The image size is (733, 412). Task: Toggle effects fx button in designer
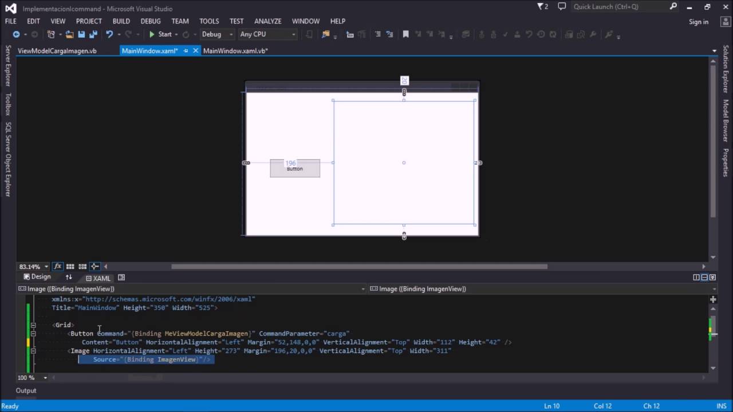pyautogui.click(x=58, y=267)
